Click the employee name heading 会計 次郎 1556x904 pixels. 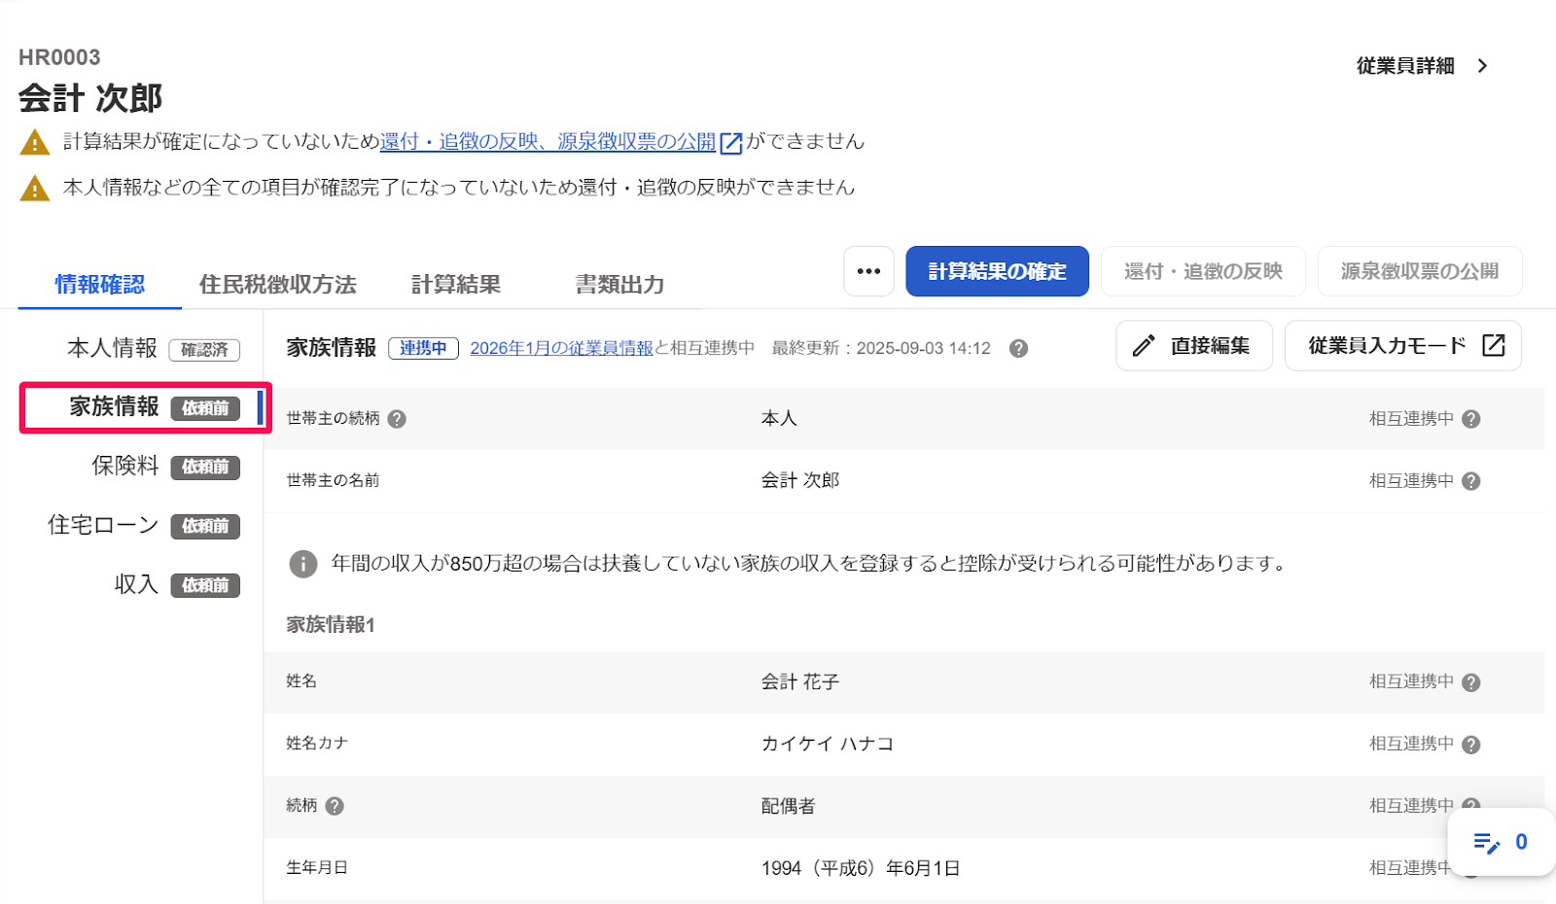click(90, 98)
